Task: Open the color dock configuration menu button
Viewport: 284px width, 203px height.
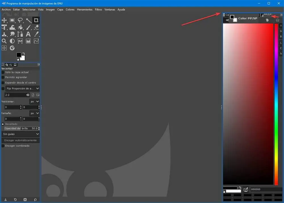Action: click(x=281, y=15)
